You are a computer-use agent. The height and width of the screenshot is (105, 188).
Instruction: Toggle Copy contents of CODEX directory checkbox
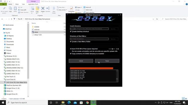[71, 54]
